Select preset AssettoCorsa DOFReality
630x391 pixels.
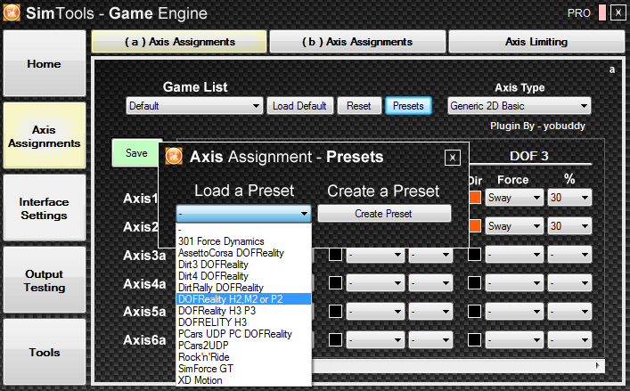click(243, 253)
